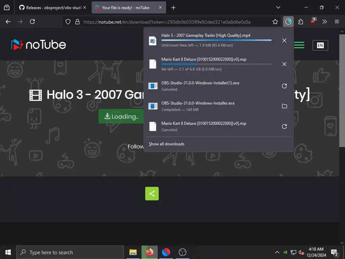Click Mario Kart download progress bar

coord(217,64)
